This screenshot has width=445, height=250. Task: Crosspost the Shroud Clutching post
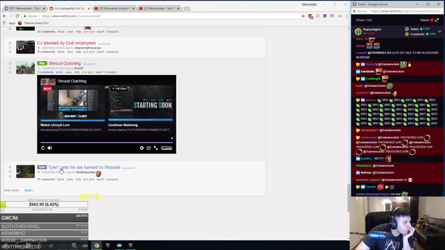pyautogui.click(x=111, y=72)
